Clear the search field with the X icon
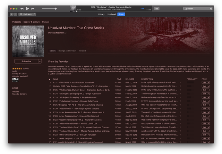This screenshot has width=222, height=154. pos(211,8)
